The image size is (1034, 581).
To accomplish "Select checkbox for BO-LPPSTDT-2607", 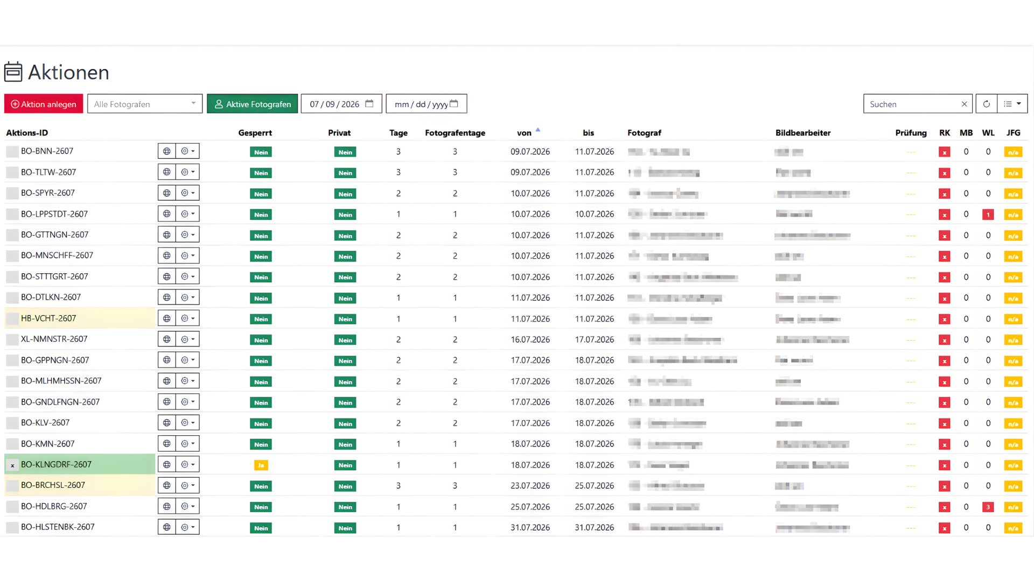I will (x=12, y=214).
